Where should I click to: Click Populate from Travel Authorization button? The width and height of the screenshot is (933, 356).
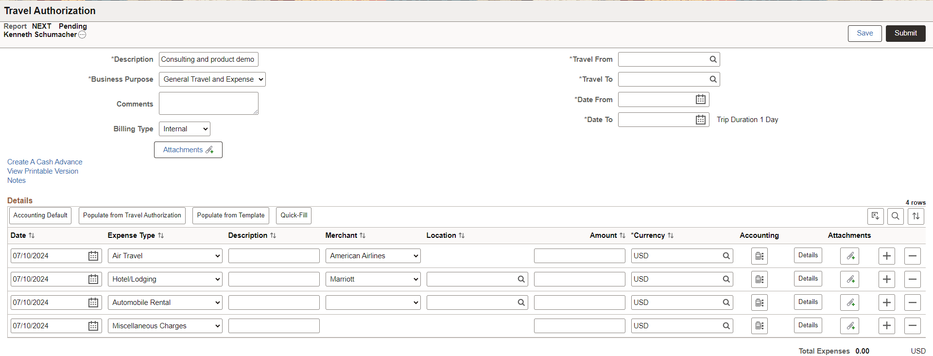pyautogui.click(x=132, y=215)
